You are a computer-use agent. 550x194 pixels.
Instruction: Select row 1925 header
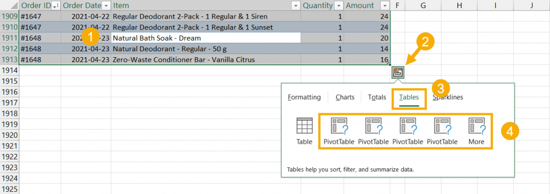coord(10,190)
